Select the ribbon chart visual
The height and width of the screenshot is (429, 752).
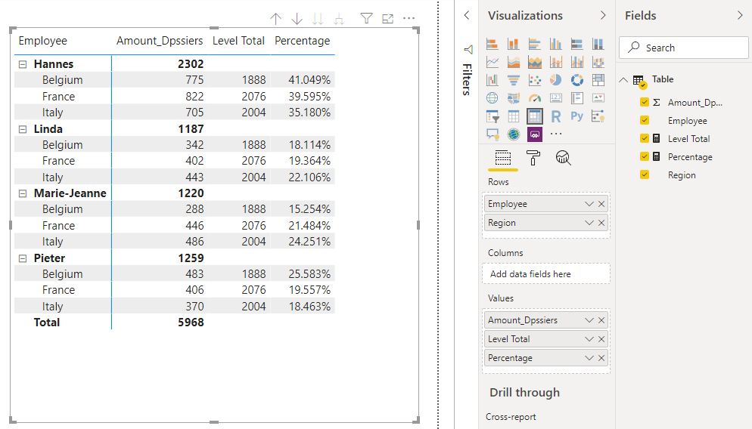click(598, 62)
